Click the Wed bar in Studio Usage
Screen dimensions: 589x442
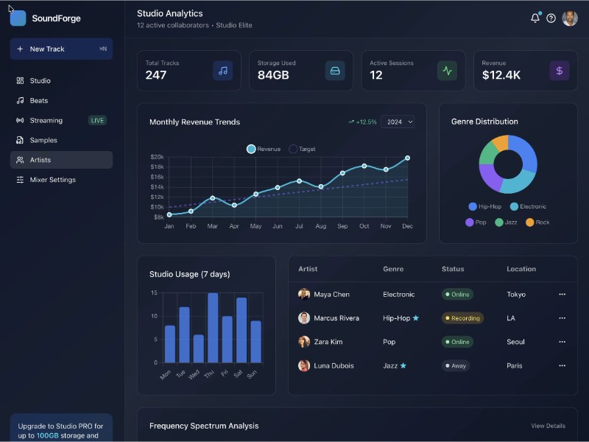(x=199, y=348)
